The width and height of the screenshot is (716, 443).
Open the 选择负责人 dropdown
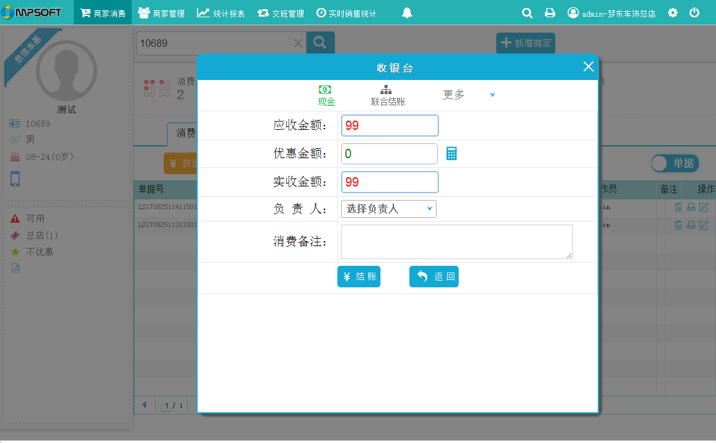[x=388, y=209]
